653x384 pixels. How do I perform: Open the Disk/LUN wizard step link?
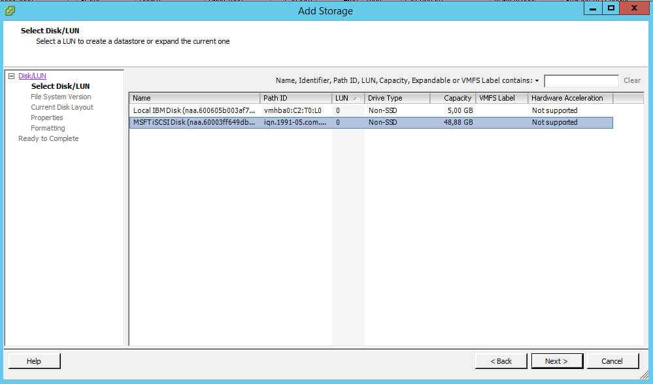point(32,76)
